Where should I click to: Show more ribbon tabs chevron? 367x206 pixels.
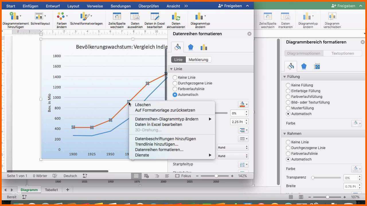(186, 6)
